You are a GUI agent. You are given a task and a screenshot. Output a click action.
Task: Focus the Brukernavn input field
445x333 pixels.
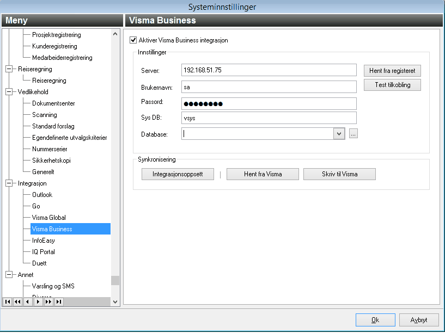pos(269,87)
